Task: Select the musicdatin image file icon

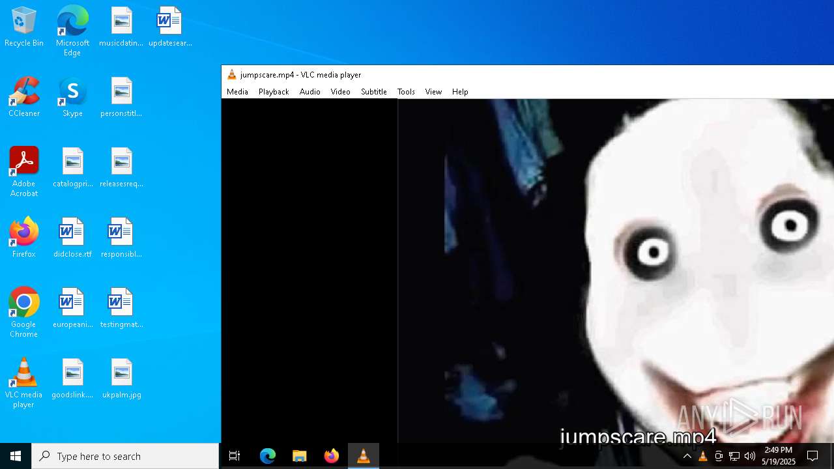Action: [121, 27]
